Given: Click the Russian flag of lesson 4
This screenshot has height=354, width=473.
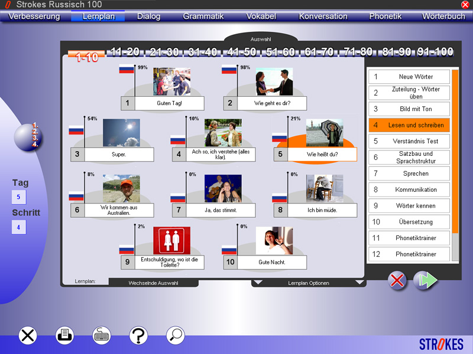Looking at the screenshot, I should click(x=178, y=140).
